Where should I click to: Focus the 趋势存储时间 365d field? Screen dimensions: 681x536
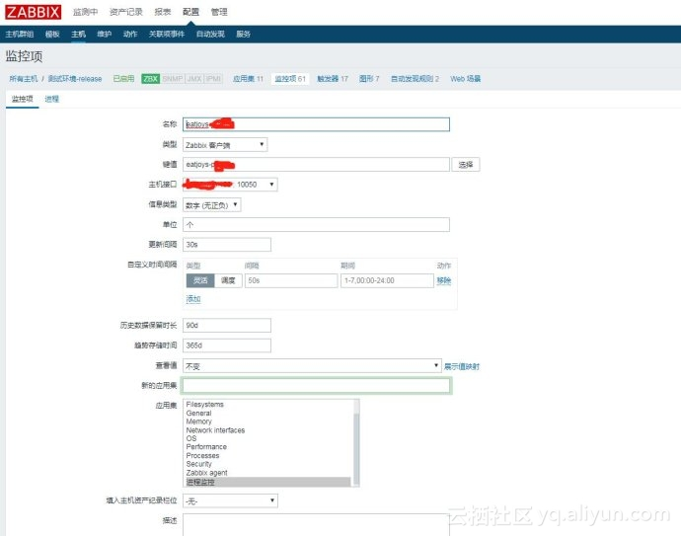pos(227,345)
